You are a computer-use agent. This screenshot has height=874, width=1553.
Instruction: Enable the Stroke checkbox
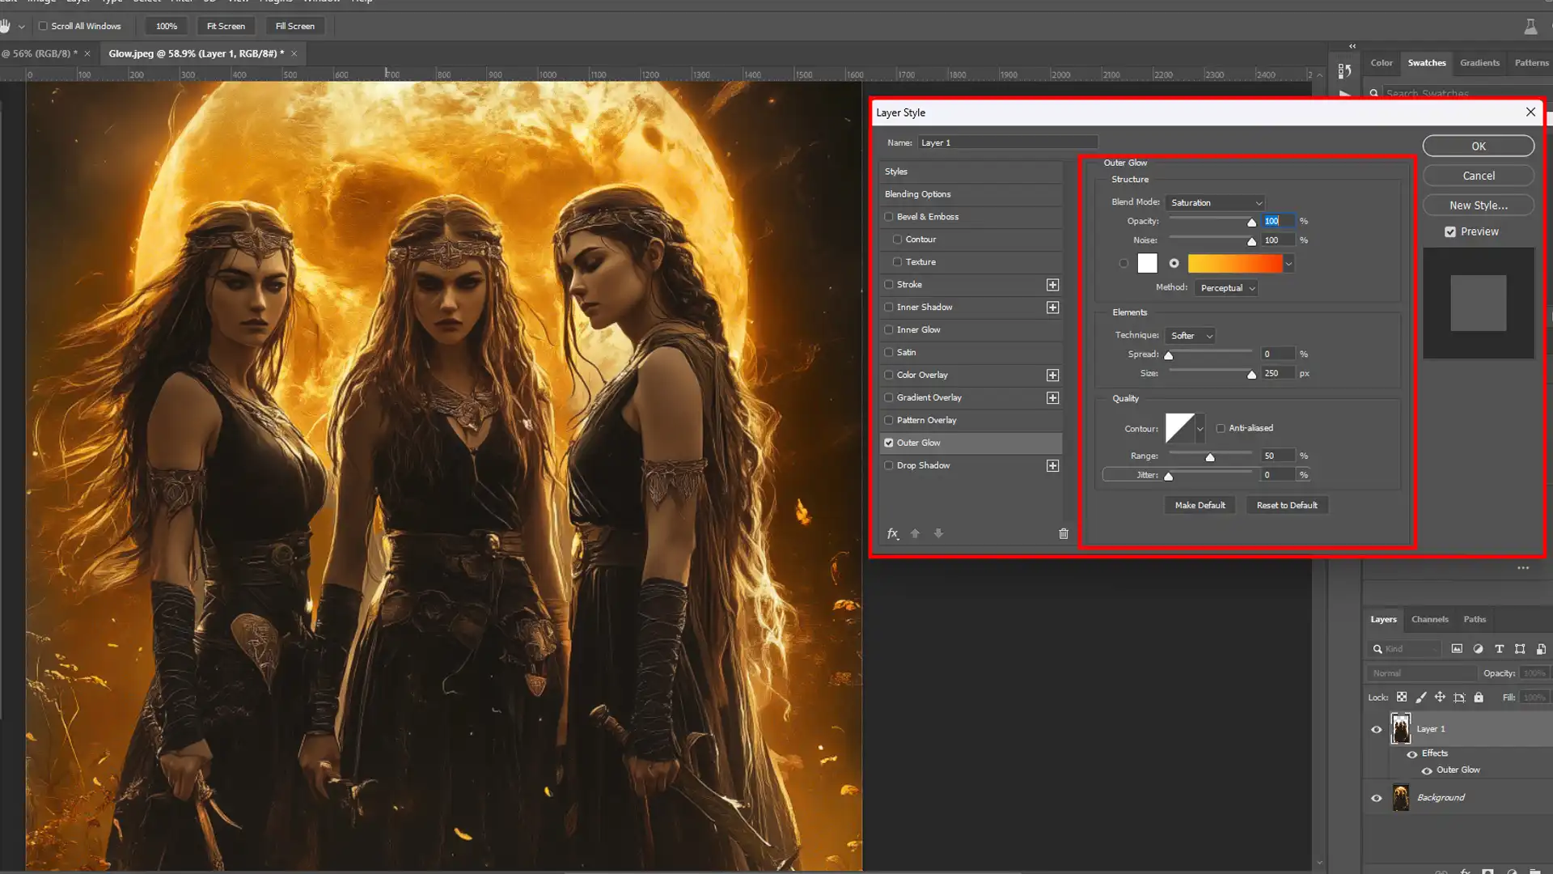889,285
